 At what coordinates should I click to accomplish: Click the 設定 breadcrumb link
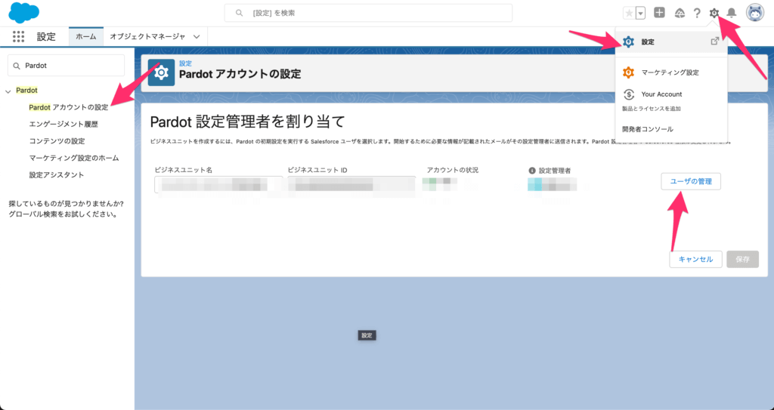pyautogui.click(x=186, y=63)
